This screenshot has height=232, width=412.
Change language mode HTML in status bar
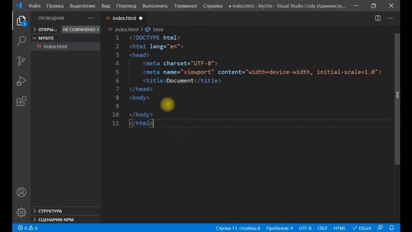click(x=339, y=228)
